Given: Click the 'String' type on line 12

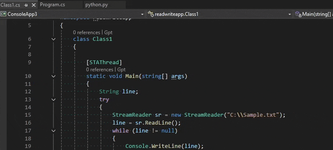Looking at the screenshot, I should click(109, 92).
